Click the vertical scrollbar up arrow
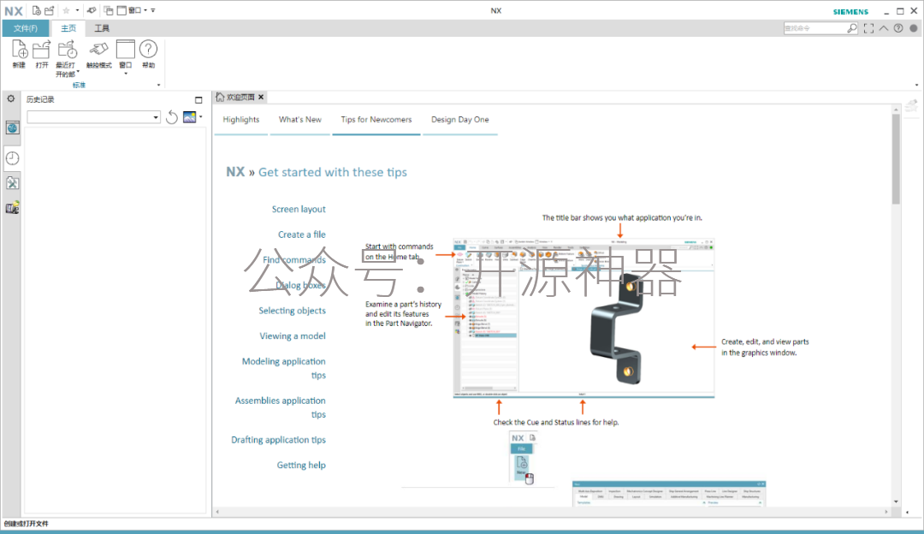 click(896, 109)
